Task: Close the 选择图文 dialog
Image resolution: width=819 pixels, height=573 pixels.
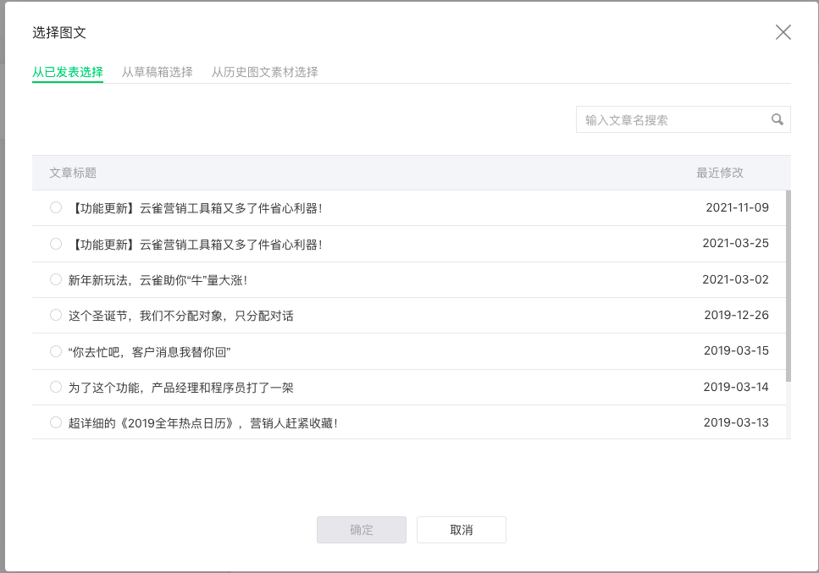Action: coord(783,32)
